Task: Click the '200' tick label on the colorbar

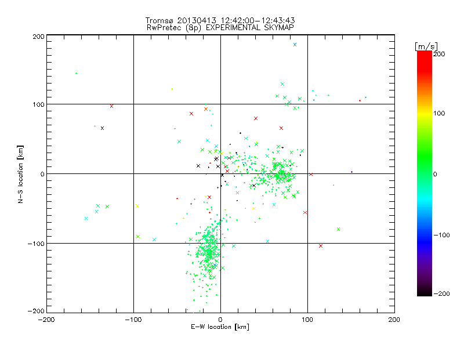Action: tap(439, 54)
